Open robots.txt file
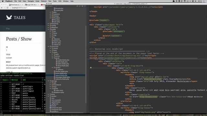Viewport: 207px width, 116px height. [56, 45]
